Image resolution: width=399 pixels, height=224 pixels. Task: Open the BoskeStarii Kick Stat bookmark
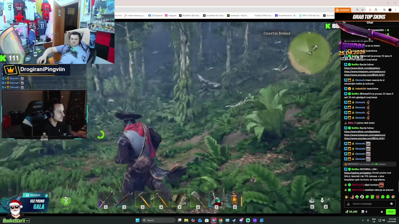[x=214, y=16]
